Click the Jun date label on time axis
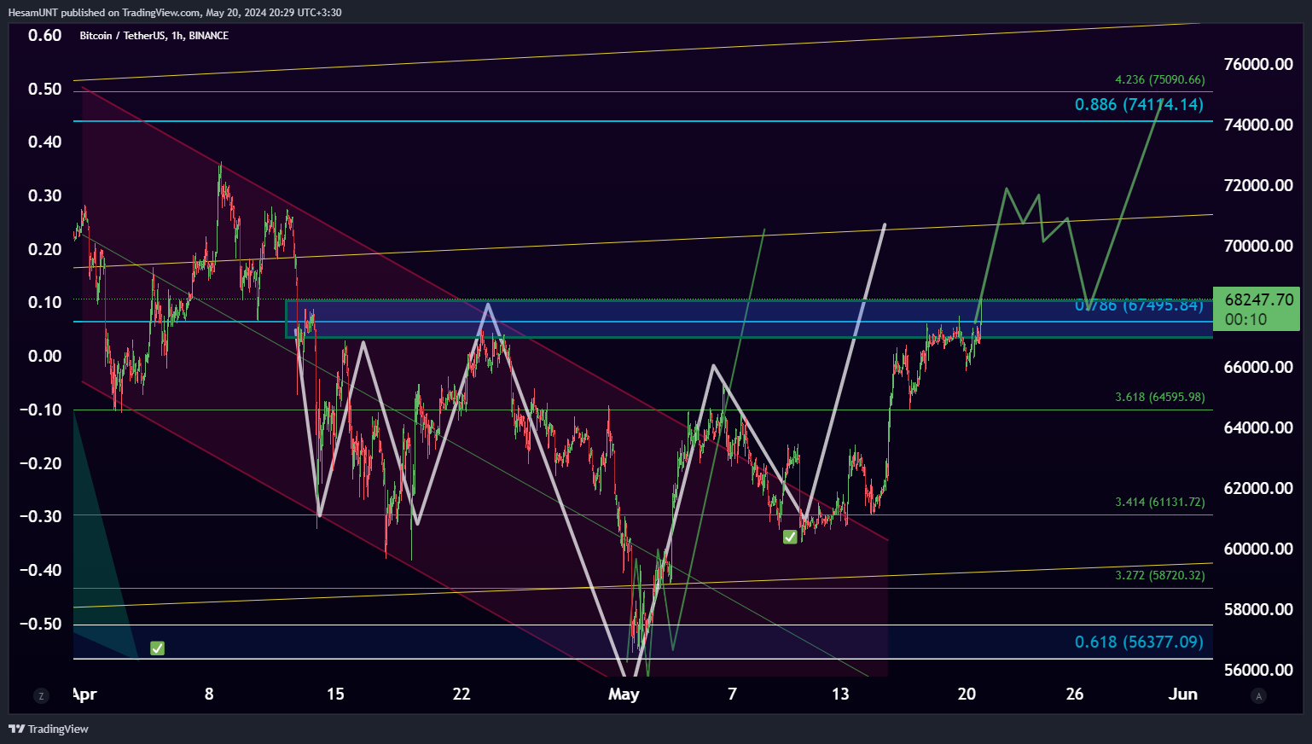Image resolution: width=1312 pixels, height=744 pixels. [1182, 694]
